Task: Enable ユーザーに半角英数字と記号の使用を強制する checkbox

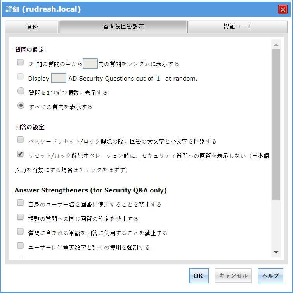Action: [21, 245]
